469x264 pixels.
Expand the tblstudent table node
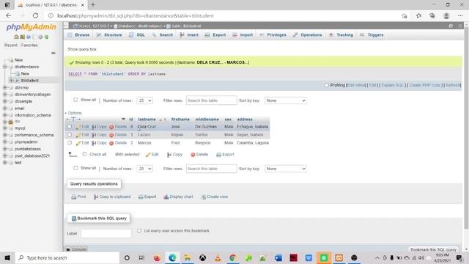12,80
